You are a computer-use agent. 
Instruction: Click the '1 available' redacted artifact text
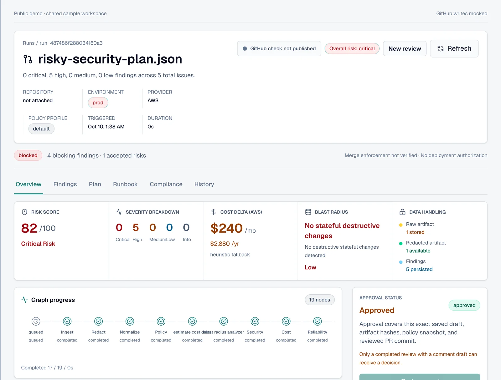[418, 251]
